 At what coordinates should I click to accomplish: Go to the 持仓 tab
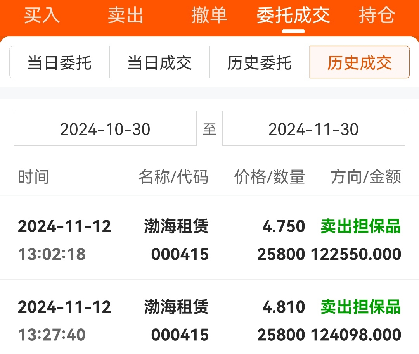pyautogui.click(x=377, y=15)
